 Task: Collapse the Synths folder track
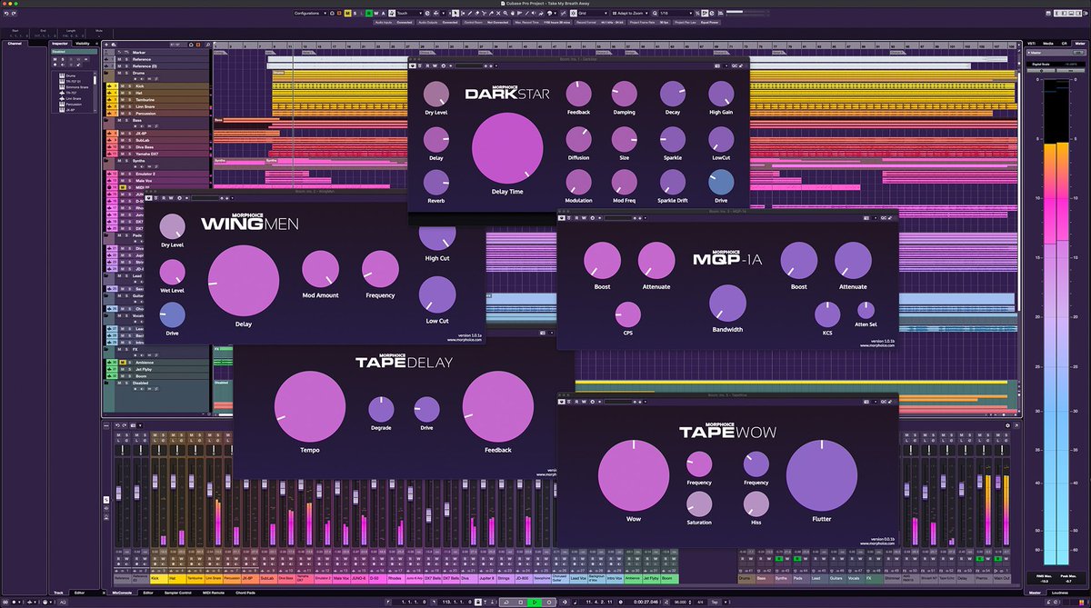click(x=105, y=161)
